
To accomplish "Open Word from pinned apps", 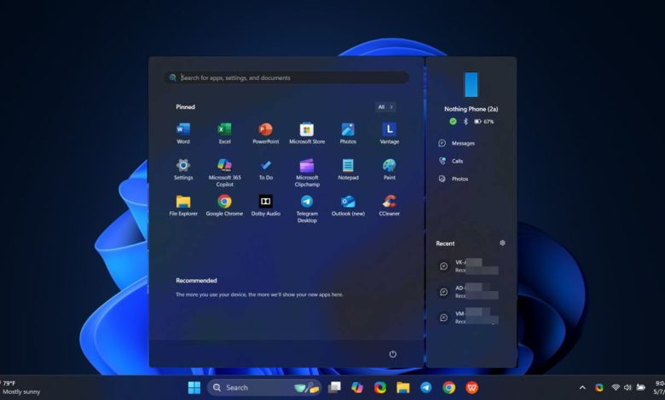I will [x=183, y=134].
